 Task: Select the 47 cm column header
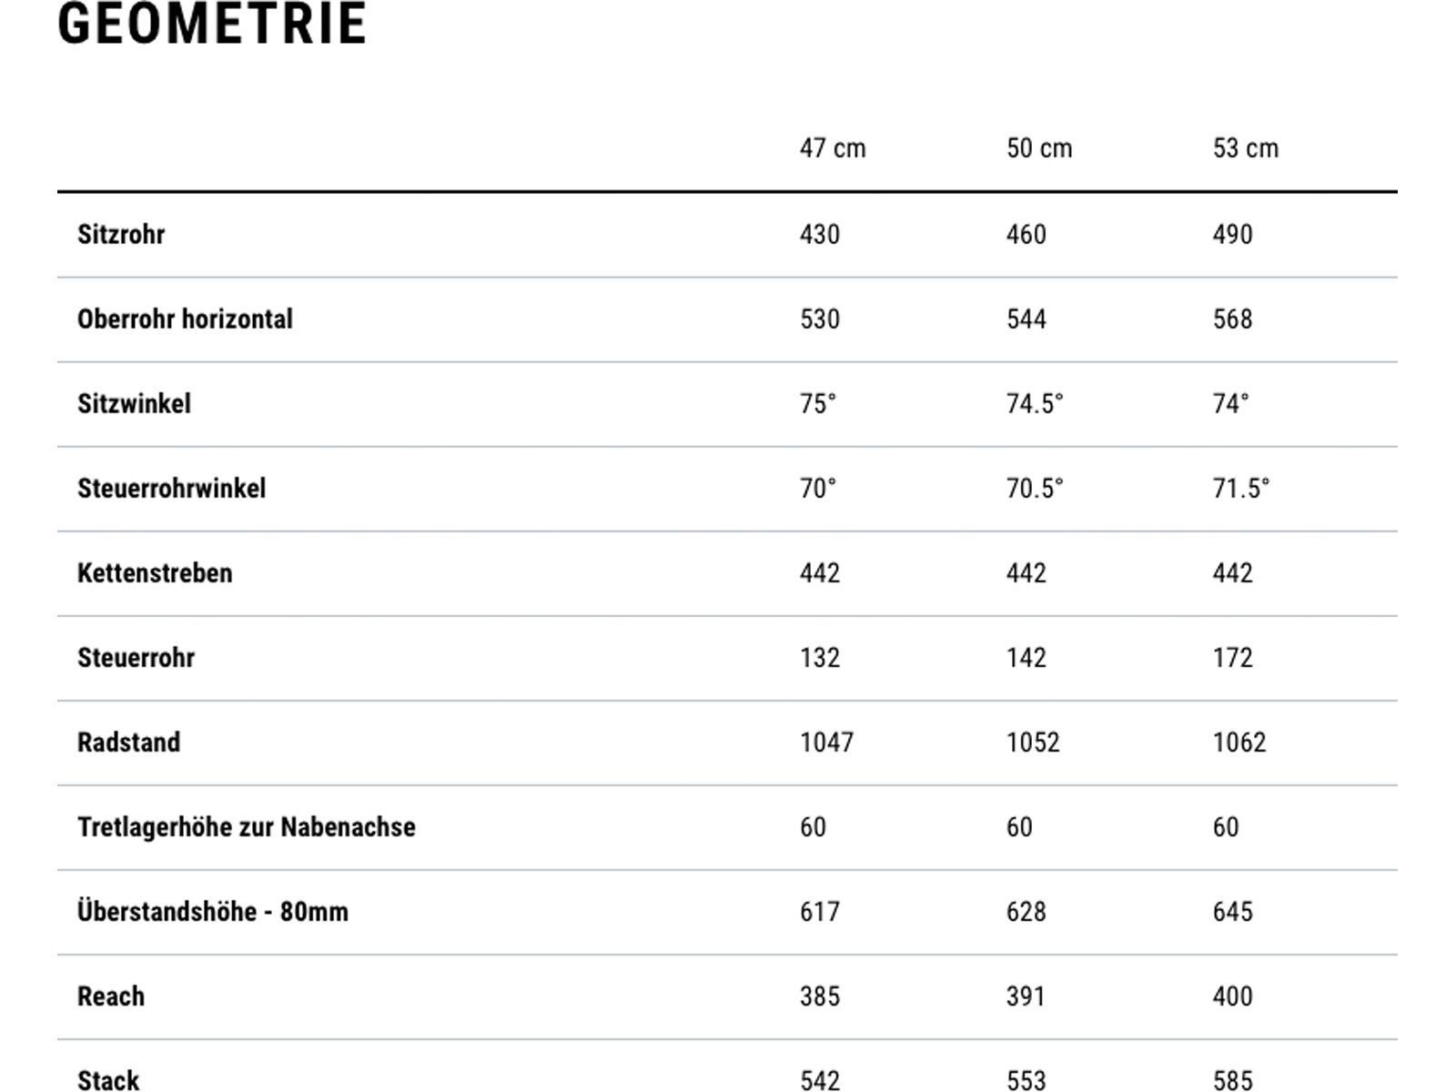tap(832, 148)
